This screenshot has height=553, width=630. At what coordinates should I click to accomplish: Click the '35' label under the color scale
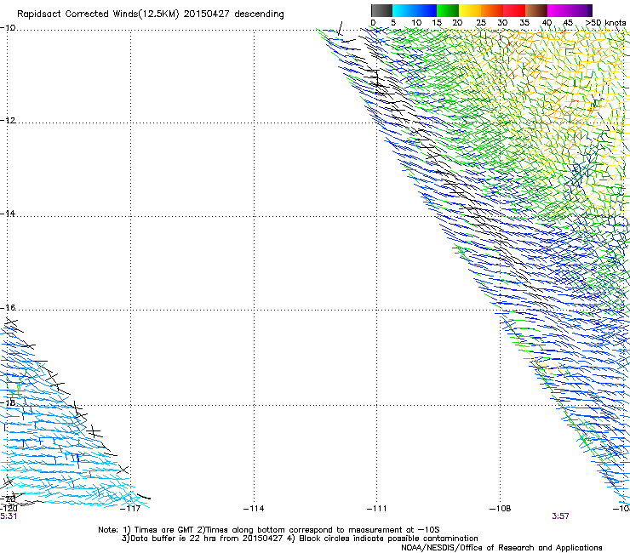click(x=524, y=23)
